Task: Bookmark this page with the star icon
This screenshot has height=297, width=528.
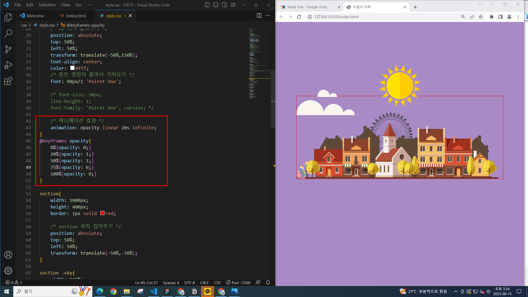Action: point(481,17)
